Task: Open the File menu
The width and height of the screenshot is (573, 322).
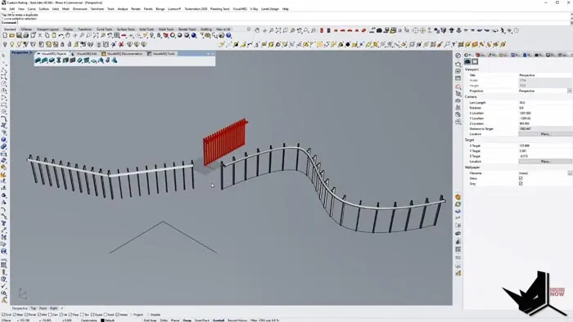Action: coord(3,9)
